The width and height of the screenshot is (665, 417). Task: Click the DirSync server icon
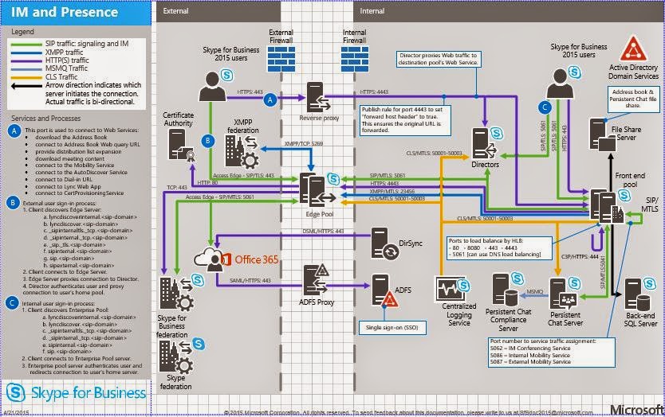point(384,244)
